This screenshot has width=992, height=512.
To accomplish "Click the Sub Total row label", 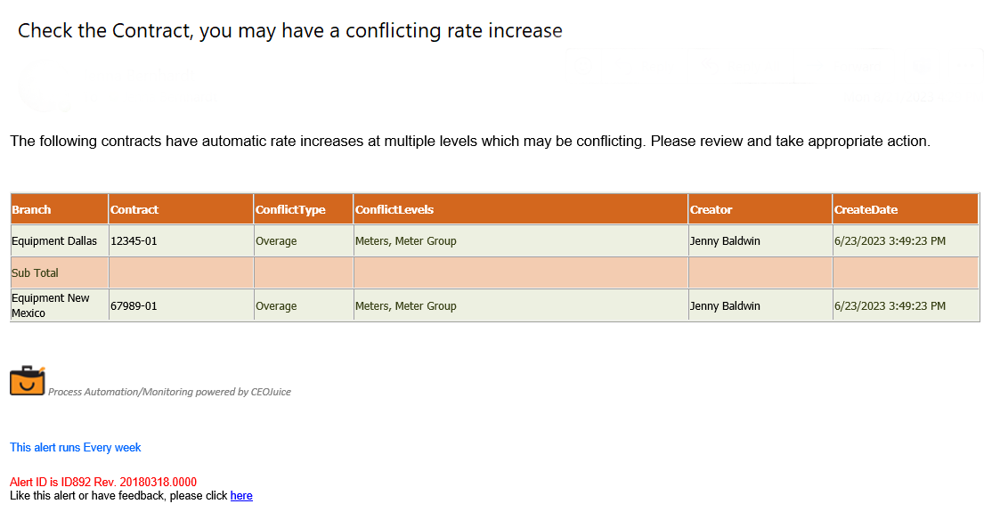I will 36,273.
